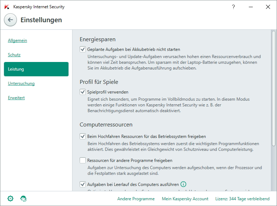Click the vertical scrollbar thumb
The height and width of the screenshot is (206, 277).
[x=274, y=88]
